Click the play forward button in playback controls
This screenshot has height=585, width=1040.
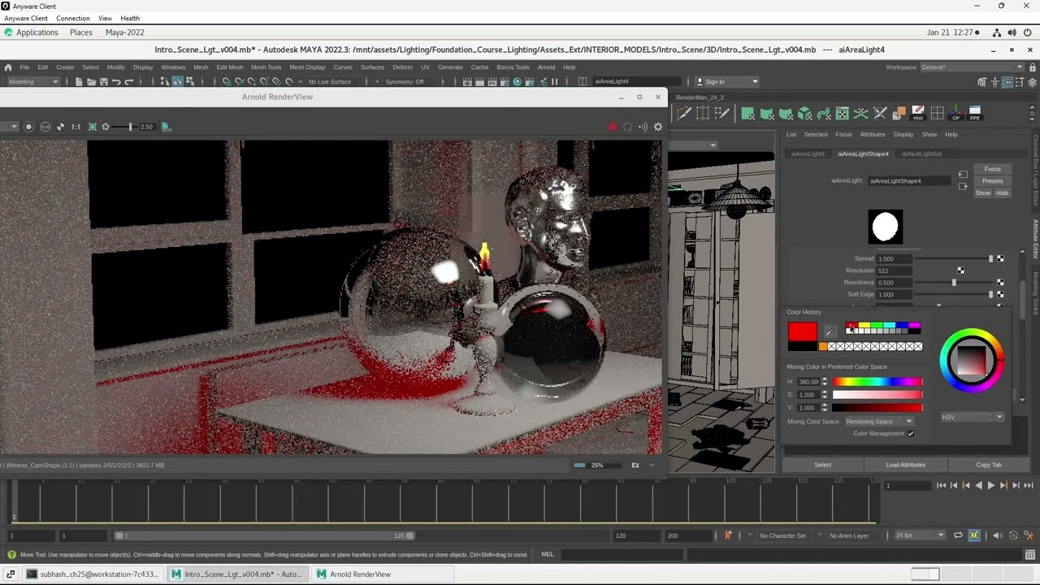tap(990, 486)
